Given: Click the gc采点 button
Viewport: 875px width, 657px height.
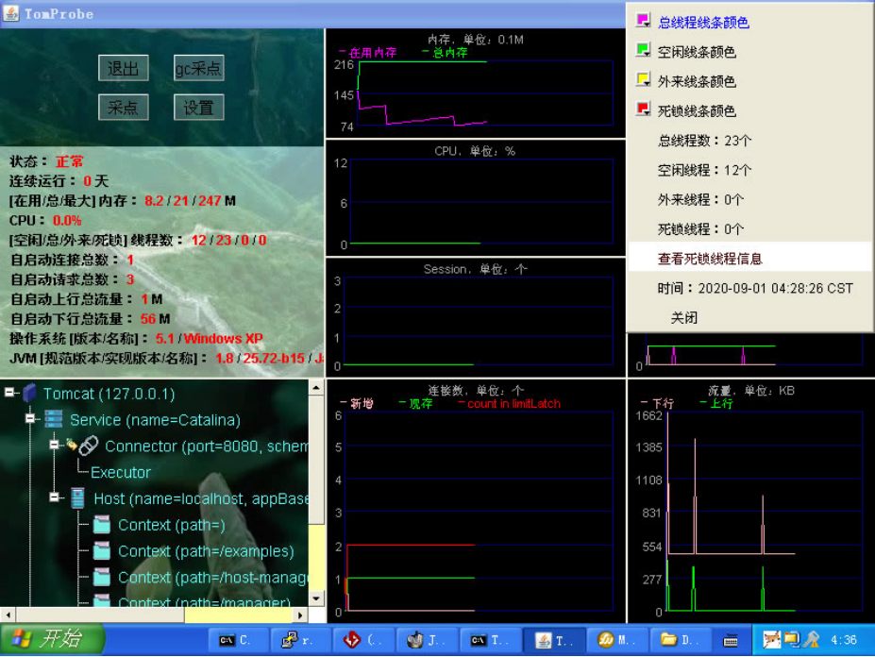Looking at the screenshot, I should click(198, 68).
